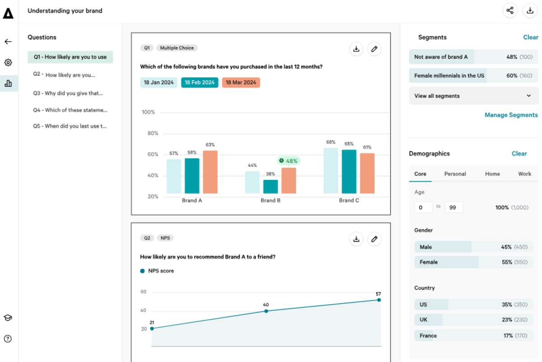The image size is (542, 362).
Task: Expand the View all segments dropdown
Action: pos(473,95)
